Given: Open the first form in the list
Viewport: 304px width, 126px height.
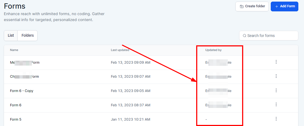Looking at the screenshot, I should click(25, 63).
